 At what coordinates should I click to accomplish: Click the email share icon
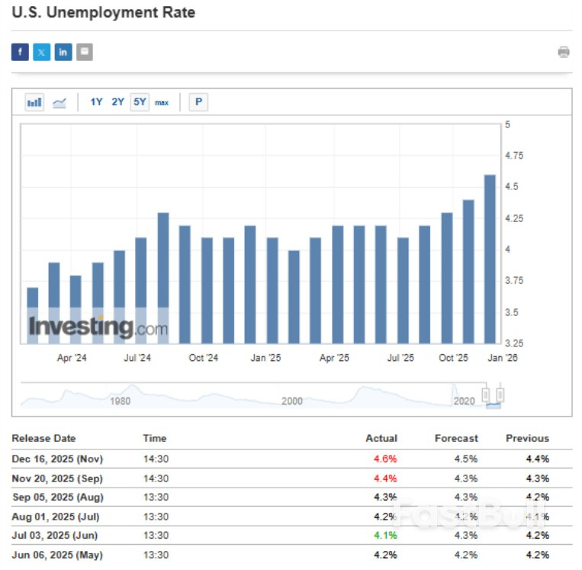(x=84, y=52)
